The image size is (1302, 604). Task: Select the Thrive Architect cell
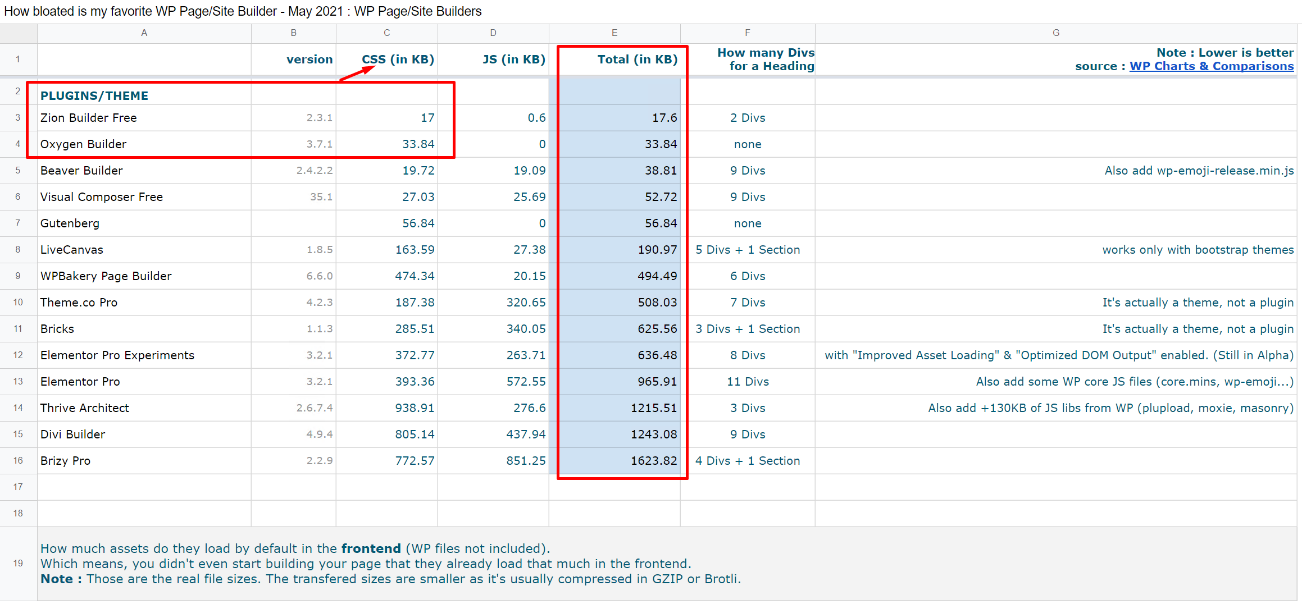tap(144, 408)
